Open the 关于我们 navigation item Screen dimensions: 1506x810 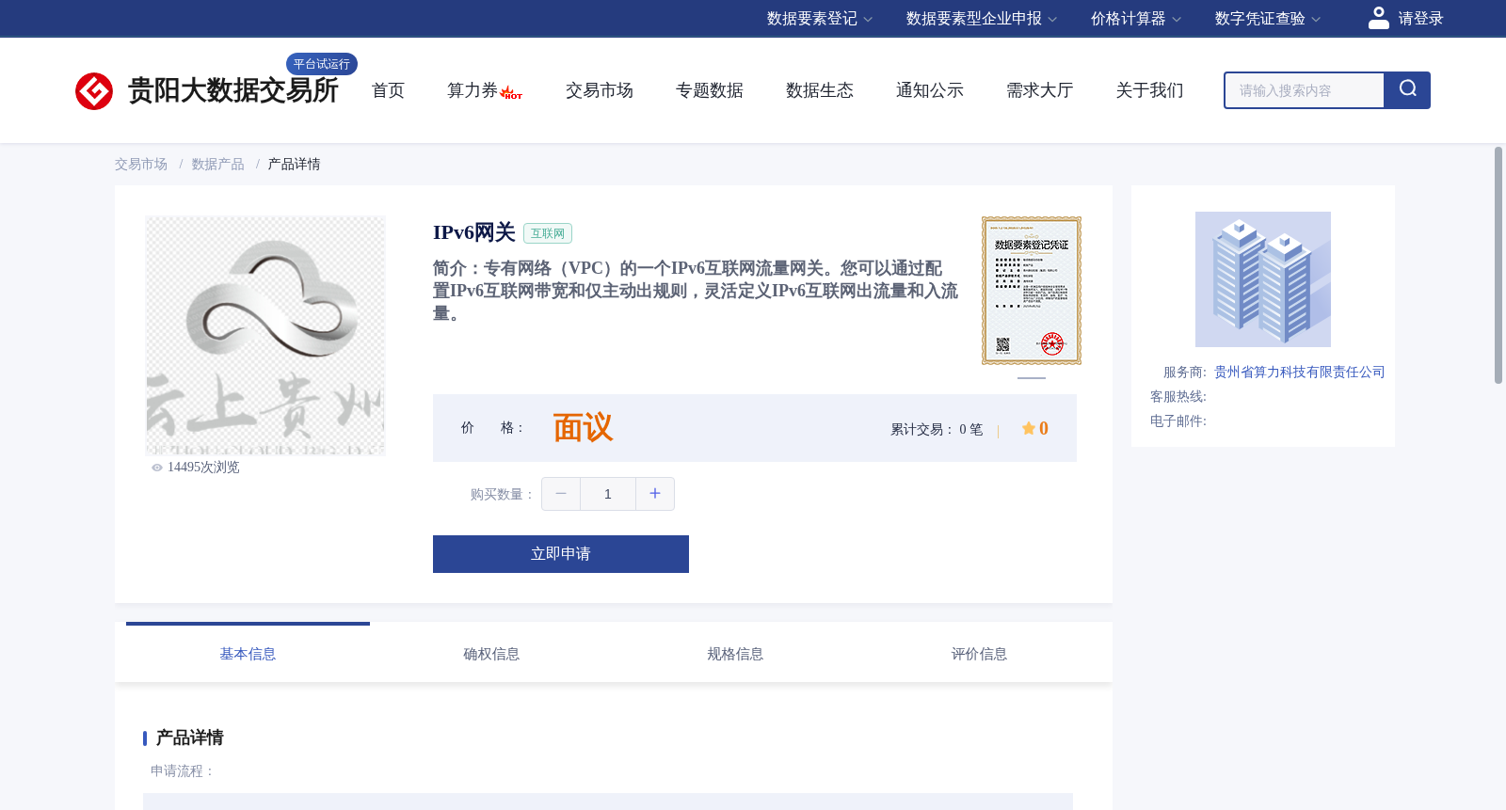click(x=1150, y=90)
